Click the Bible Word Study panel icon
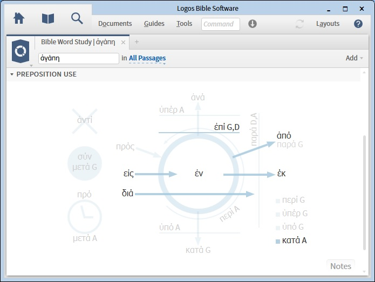Screen dimensions: 375x282 pos(21,51)
